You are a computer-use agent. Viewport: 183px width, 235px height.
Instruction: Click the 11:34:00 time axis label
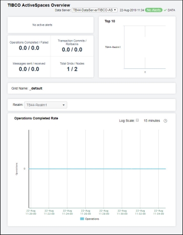(x=159, y=214)
